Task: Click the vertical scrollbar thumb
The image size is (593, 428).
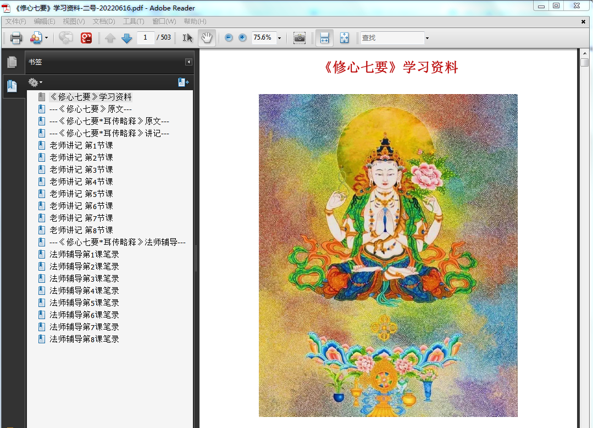Action: [585, 63]
